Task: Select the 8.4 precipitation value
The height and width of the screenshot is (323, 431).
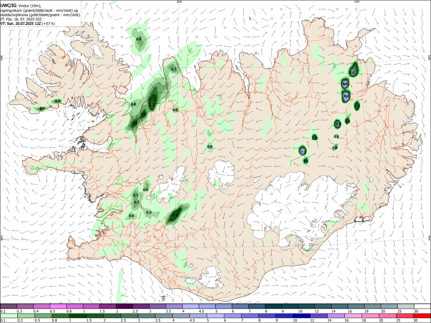Action: 346,96
